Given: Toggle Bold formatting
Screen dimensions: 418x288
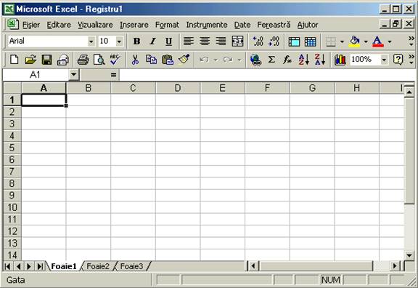Looking at the screenshot, I should (x=136, y=41).
